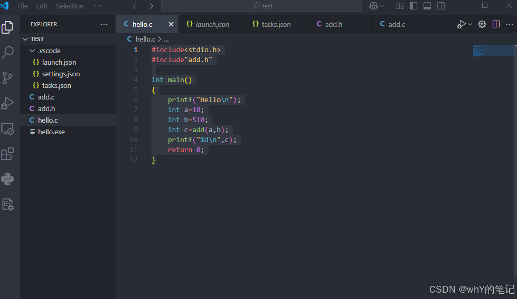This screenshot has height=299, width=517.
Task: Click the int c=add(a,b); line
Action: click(198, 130)
